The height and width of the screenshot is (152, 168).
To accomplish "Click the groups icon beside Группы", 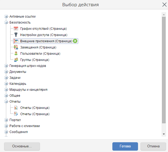I will pos(16,60).
